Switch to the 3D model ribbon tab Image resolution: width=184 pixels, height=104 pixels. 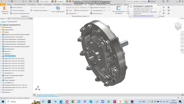[x=32, y=5]
